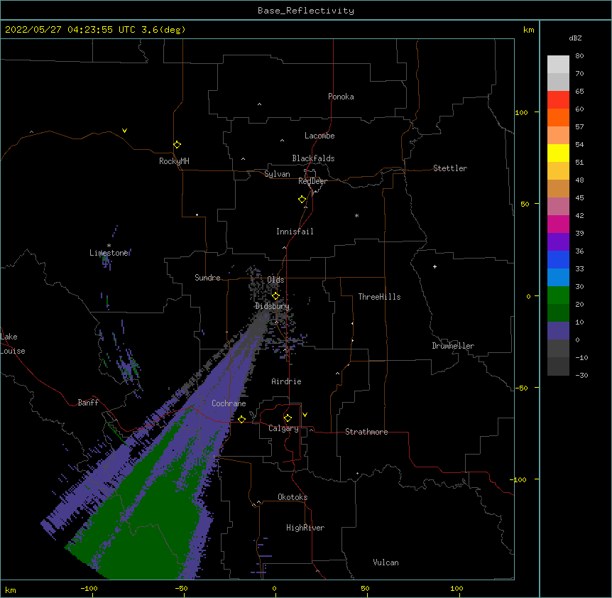Screen dimensions: 612x598
Task: Pick the pink 45 dBZ legend color
Action: point(558,206)
